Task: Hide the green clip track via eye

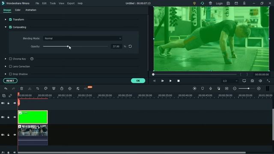Action: pyautogui.click(x=15, y=117)
